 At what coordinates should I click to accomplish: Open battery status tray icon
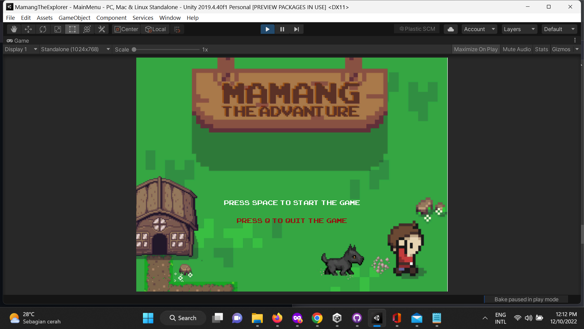[x=539, y=318]
